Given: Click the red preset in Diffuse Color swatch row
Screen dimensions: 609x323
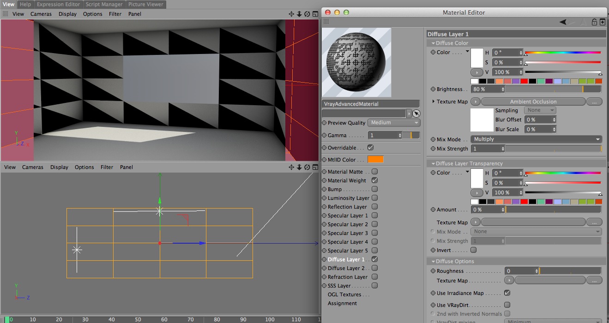Looking at the screenshot, I should click(524, 81).
